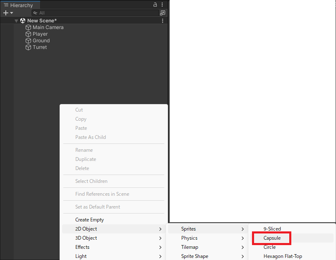Open the Sprite Shape submenu
Screen dimensions: 336x260
208,256
